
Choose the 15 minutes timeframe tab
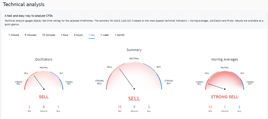(x=49, y=35)
